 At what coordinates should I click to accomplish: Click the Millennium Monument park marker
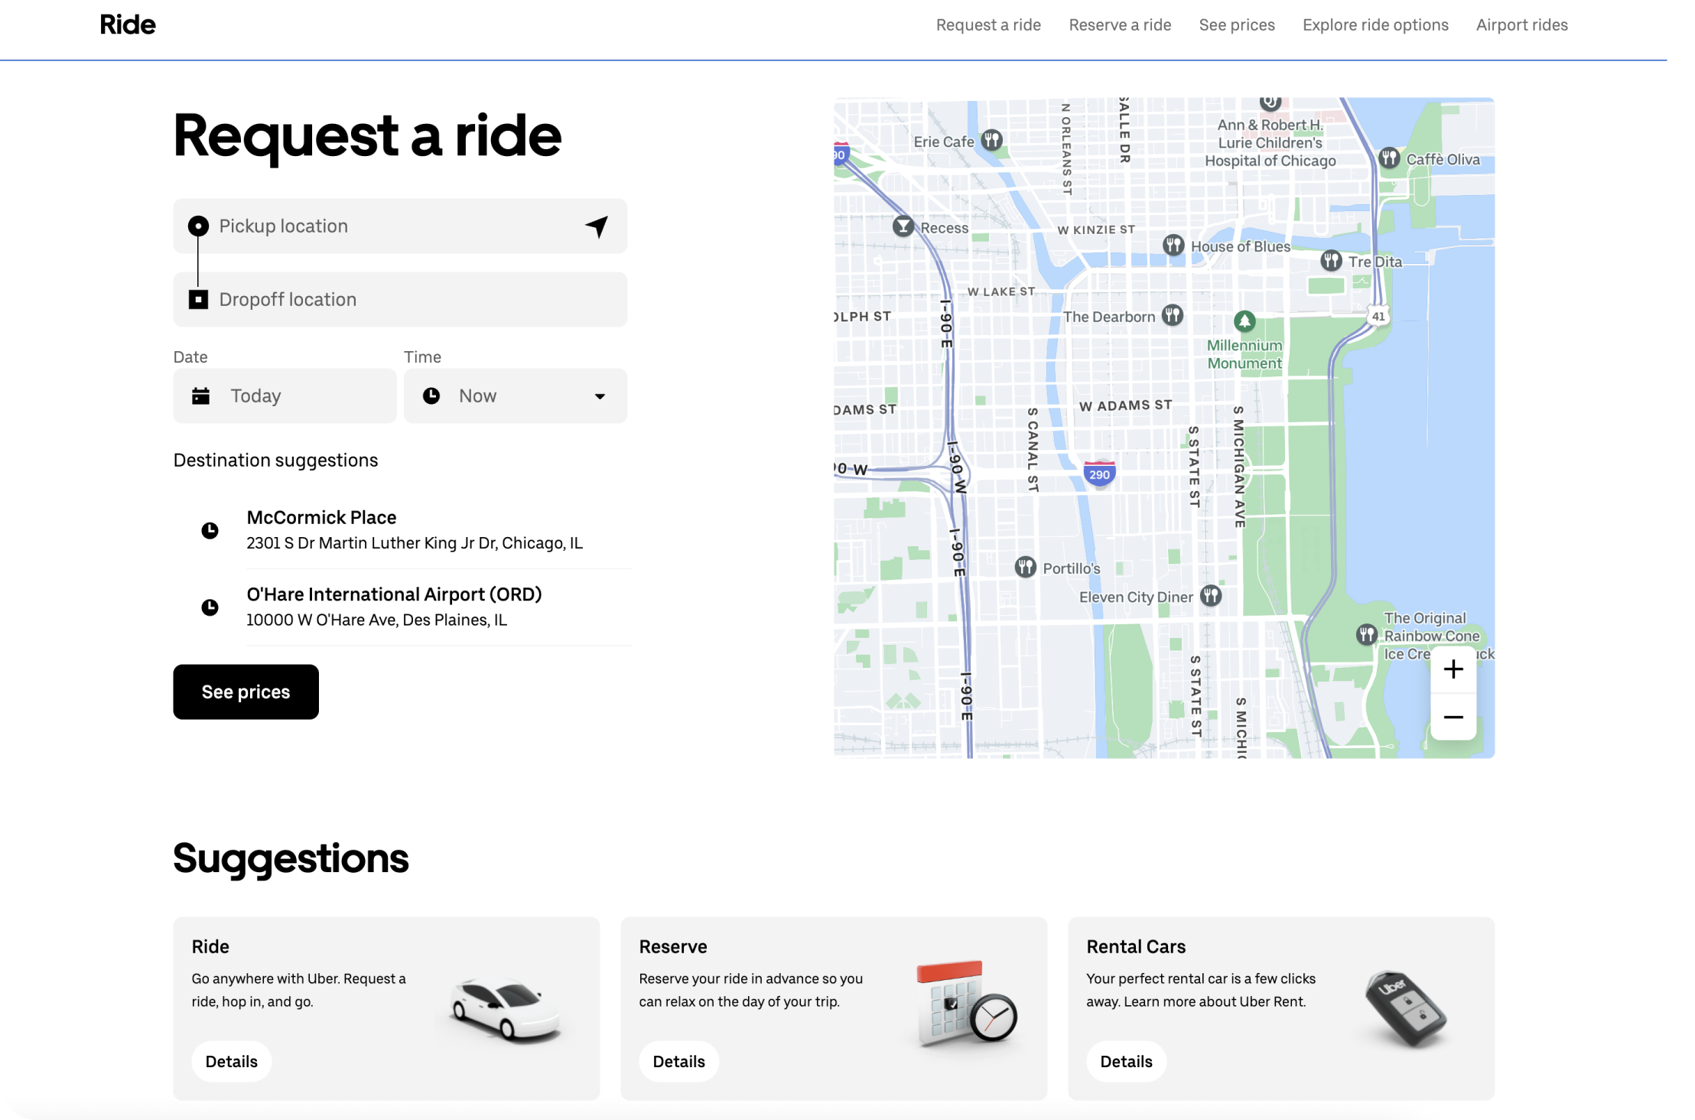1244,321
